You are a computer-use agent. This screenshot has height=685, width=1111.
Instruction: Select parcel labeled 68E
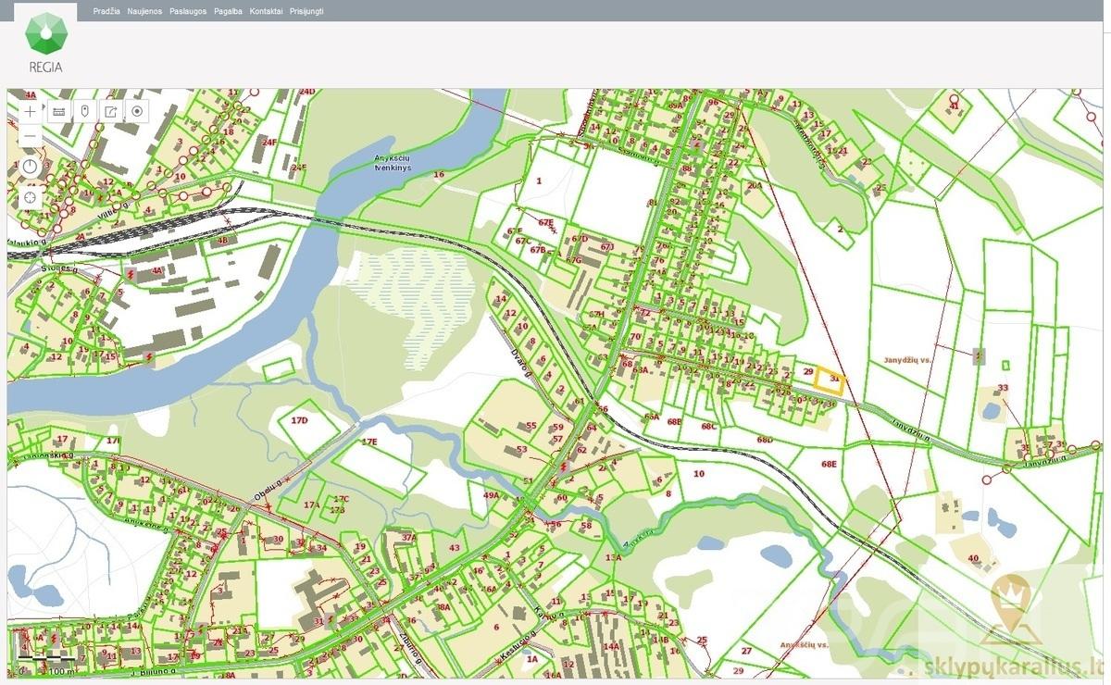tap(829, 463)
